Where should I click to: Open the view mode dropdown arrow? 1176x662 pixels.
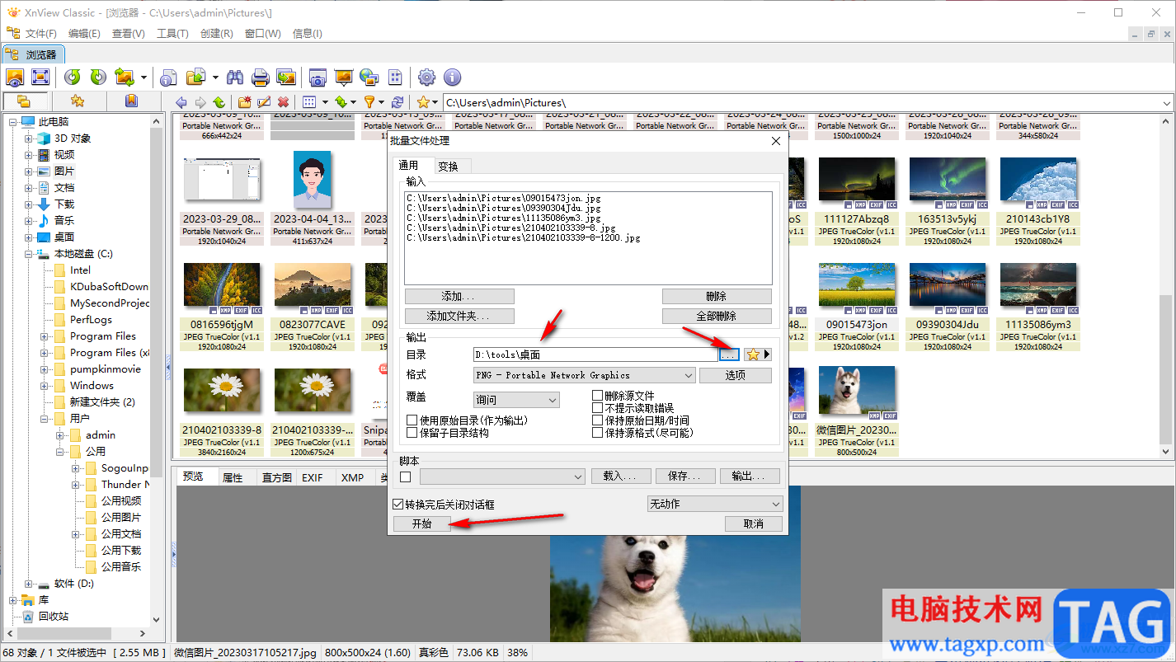(323, 102)
